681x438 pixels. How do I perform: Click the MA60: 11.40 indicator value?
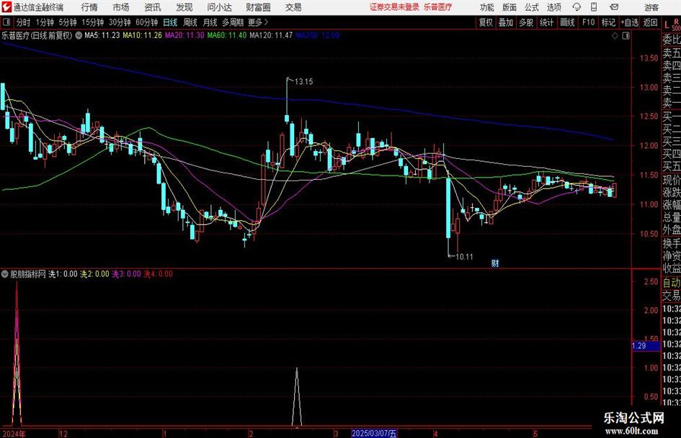[x=227, y=35]
